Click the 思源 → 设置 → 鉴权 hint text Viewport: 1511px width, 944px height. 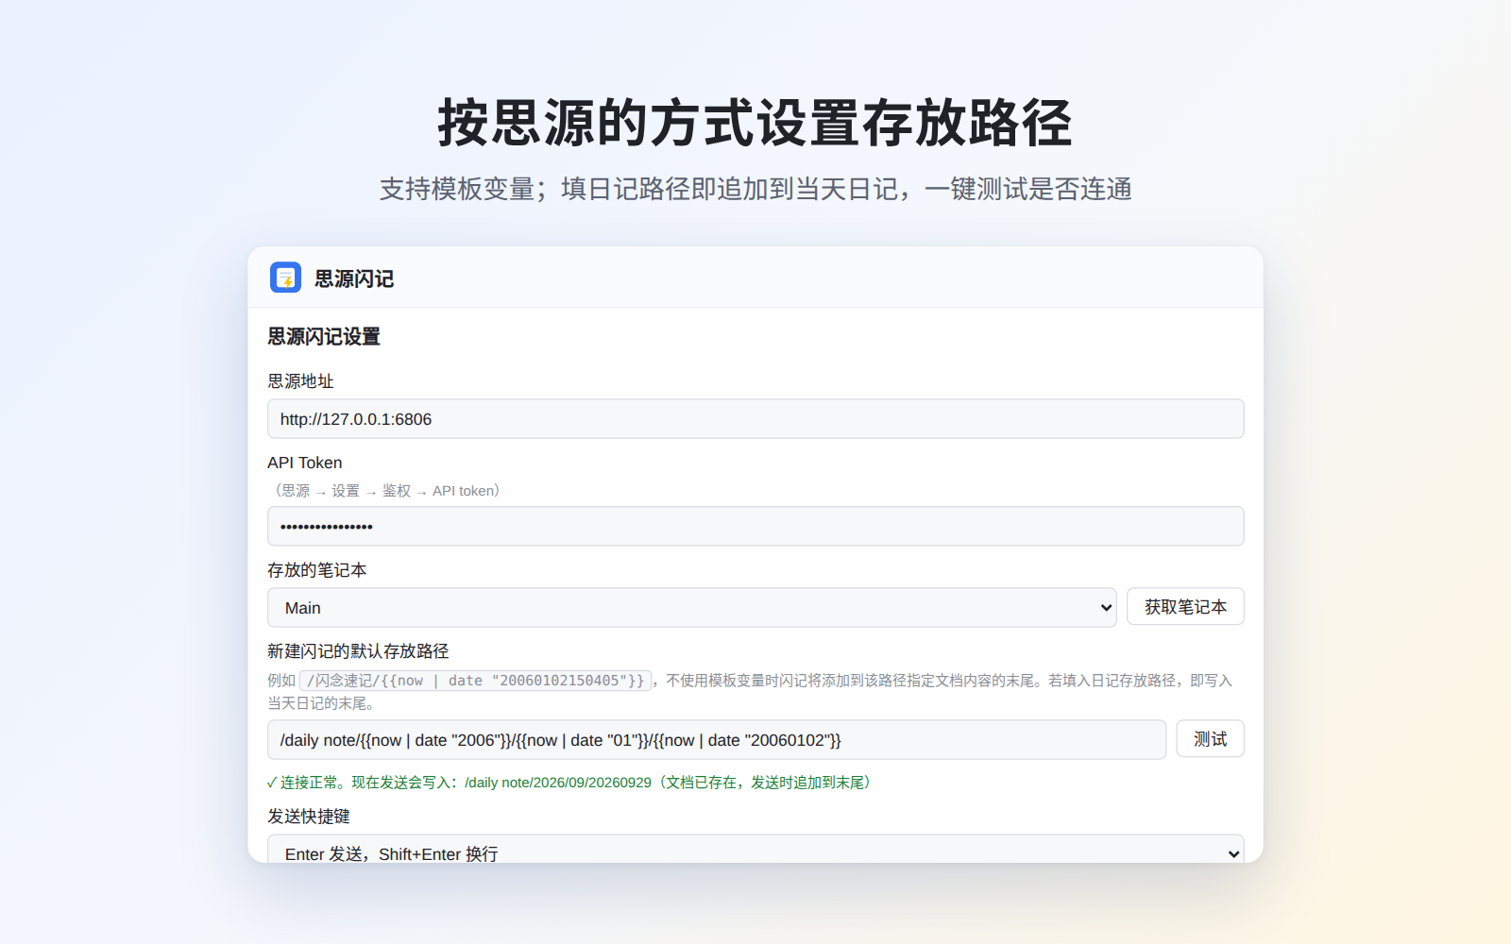pos(384,491)
